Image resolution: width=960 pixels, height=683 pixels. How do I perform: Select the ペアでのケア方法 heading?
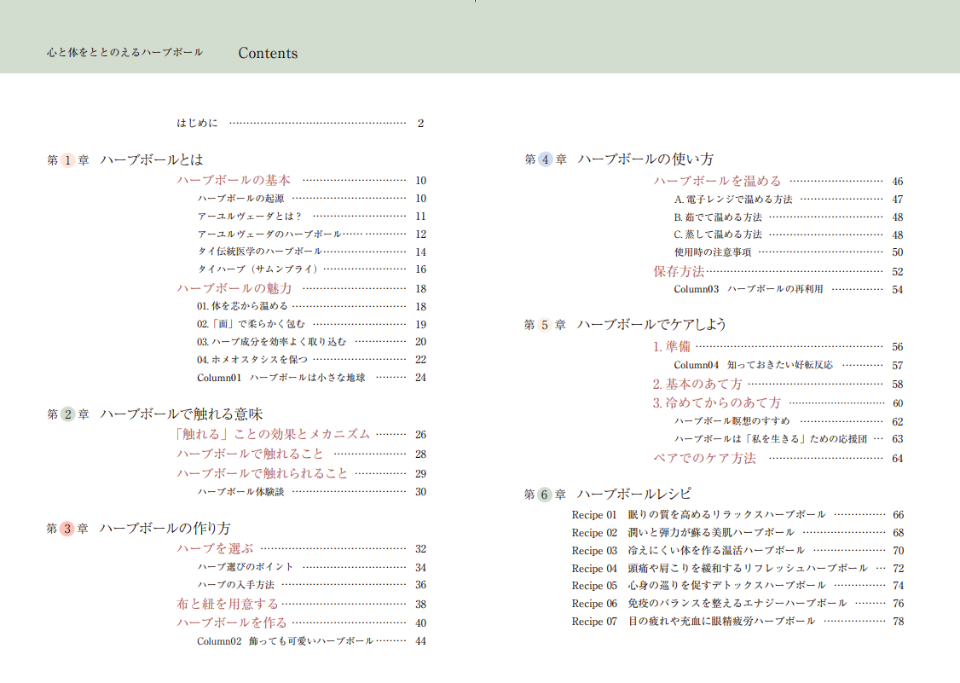point(704,458)
